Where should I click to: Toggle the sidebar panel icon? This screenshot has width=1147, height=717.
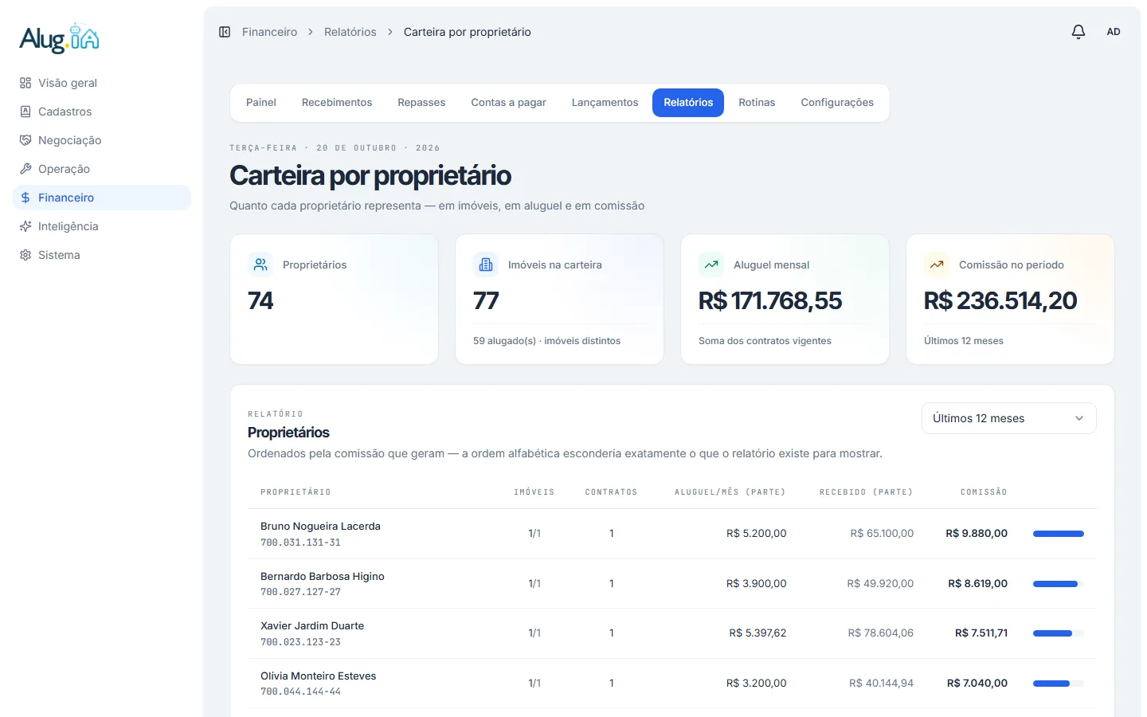[225, 32]
